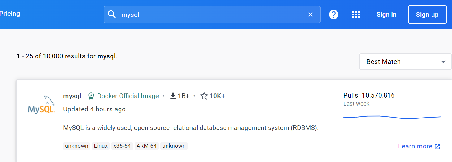The width and height of the screenshot is (452, 162).
Task: Click the magnifying glass search icon
Action: [112, 15]
